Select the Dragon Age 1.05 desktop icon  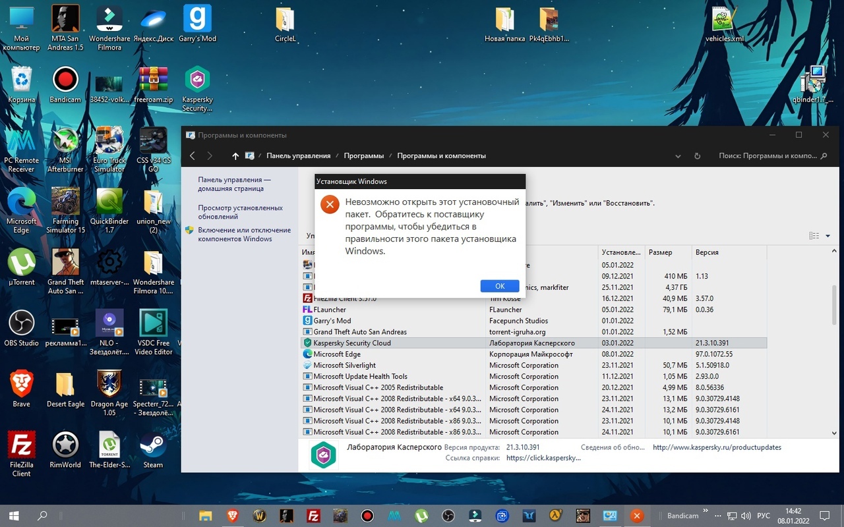109,393
